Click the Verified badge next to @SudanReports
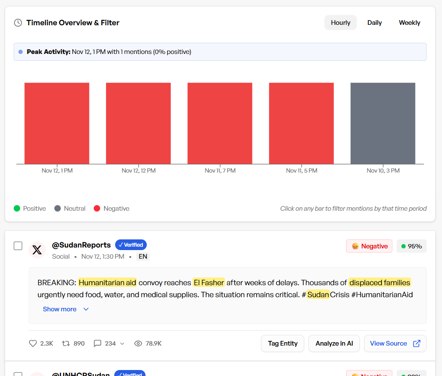 point(131,245)
